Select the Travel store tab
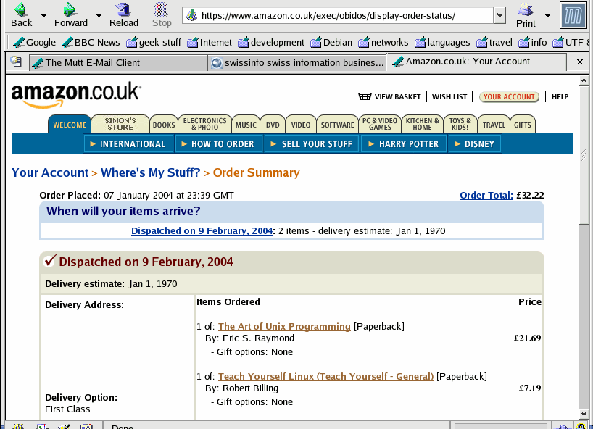This screenshot has width=593, height=429. (494, 125)
